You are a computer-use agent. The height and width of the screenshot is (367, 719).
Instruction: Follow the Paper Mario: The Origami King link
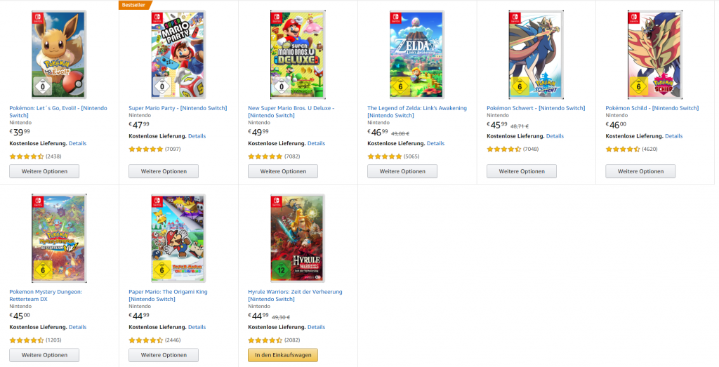point(168,292)
